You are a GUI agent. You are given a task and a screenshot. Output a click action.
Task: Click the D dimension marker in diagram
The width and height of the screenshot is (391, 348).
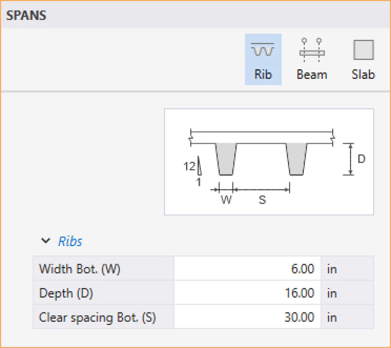[361, 159]
